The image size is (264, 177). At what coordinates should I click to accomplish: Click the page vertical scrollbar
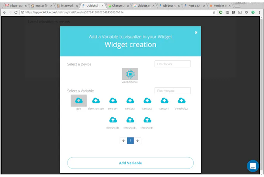coord(261,95)
